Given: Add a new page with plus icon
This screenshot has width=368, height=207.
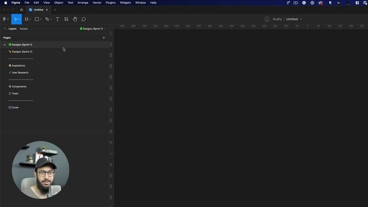Looking at the screenshot, I should coord(103,37).
